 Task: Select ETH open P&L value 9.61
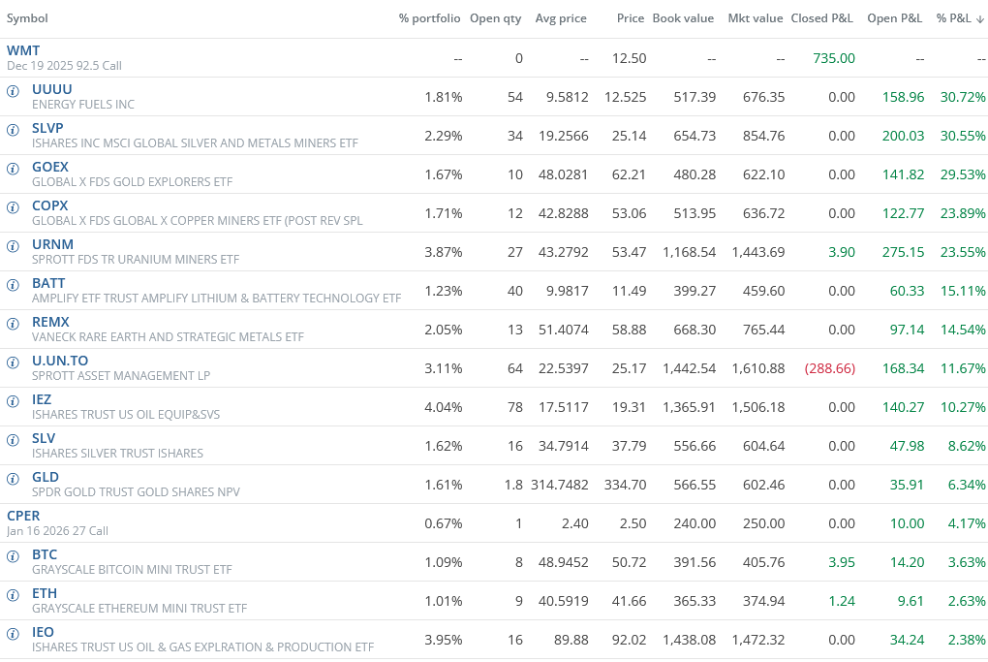click(911, 602)
